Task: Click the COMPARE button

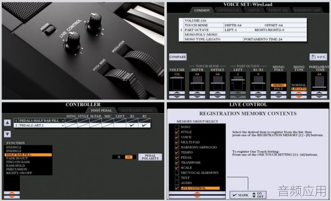Action: pyautogui.click(x=177, y=57)
